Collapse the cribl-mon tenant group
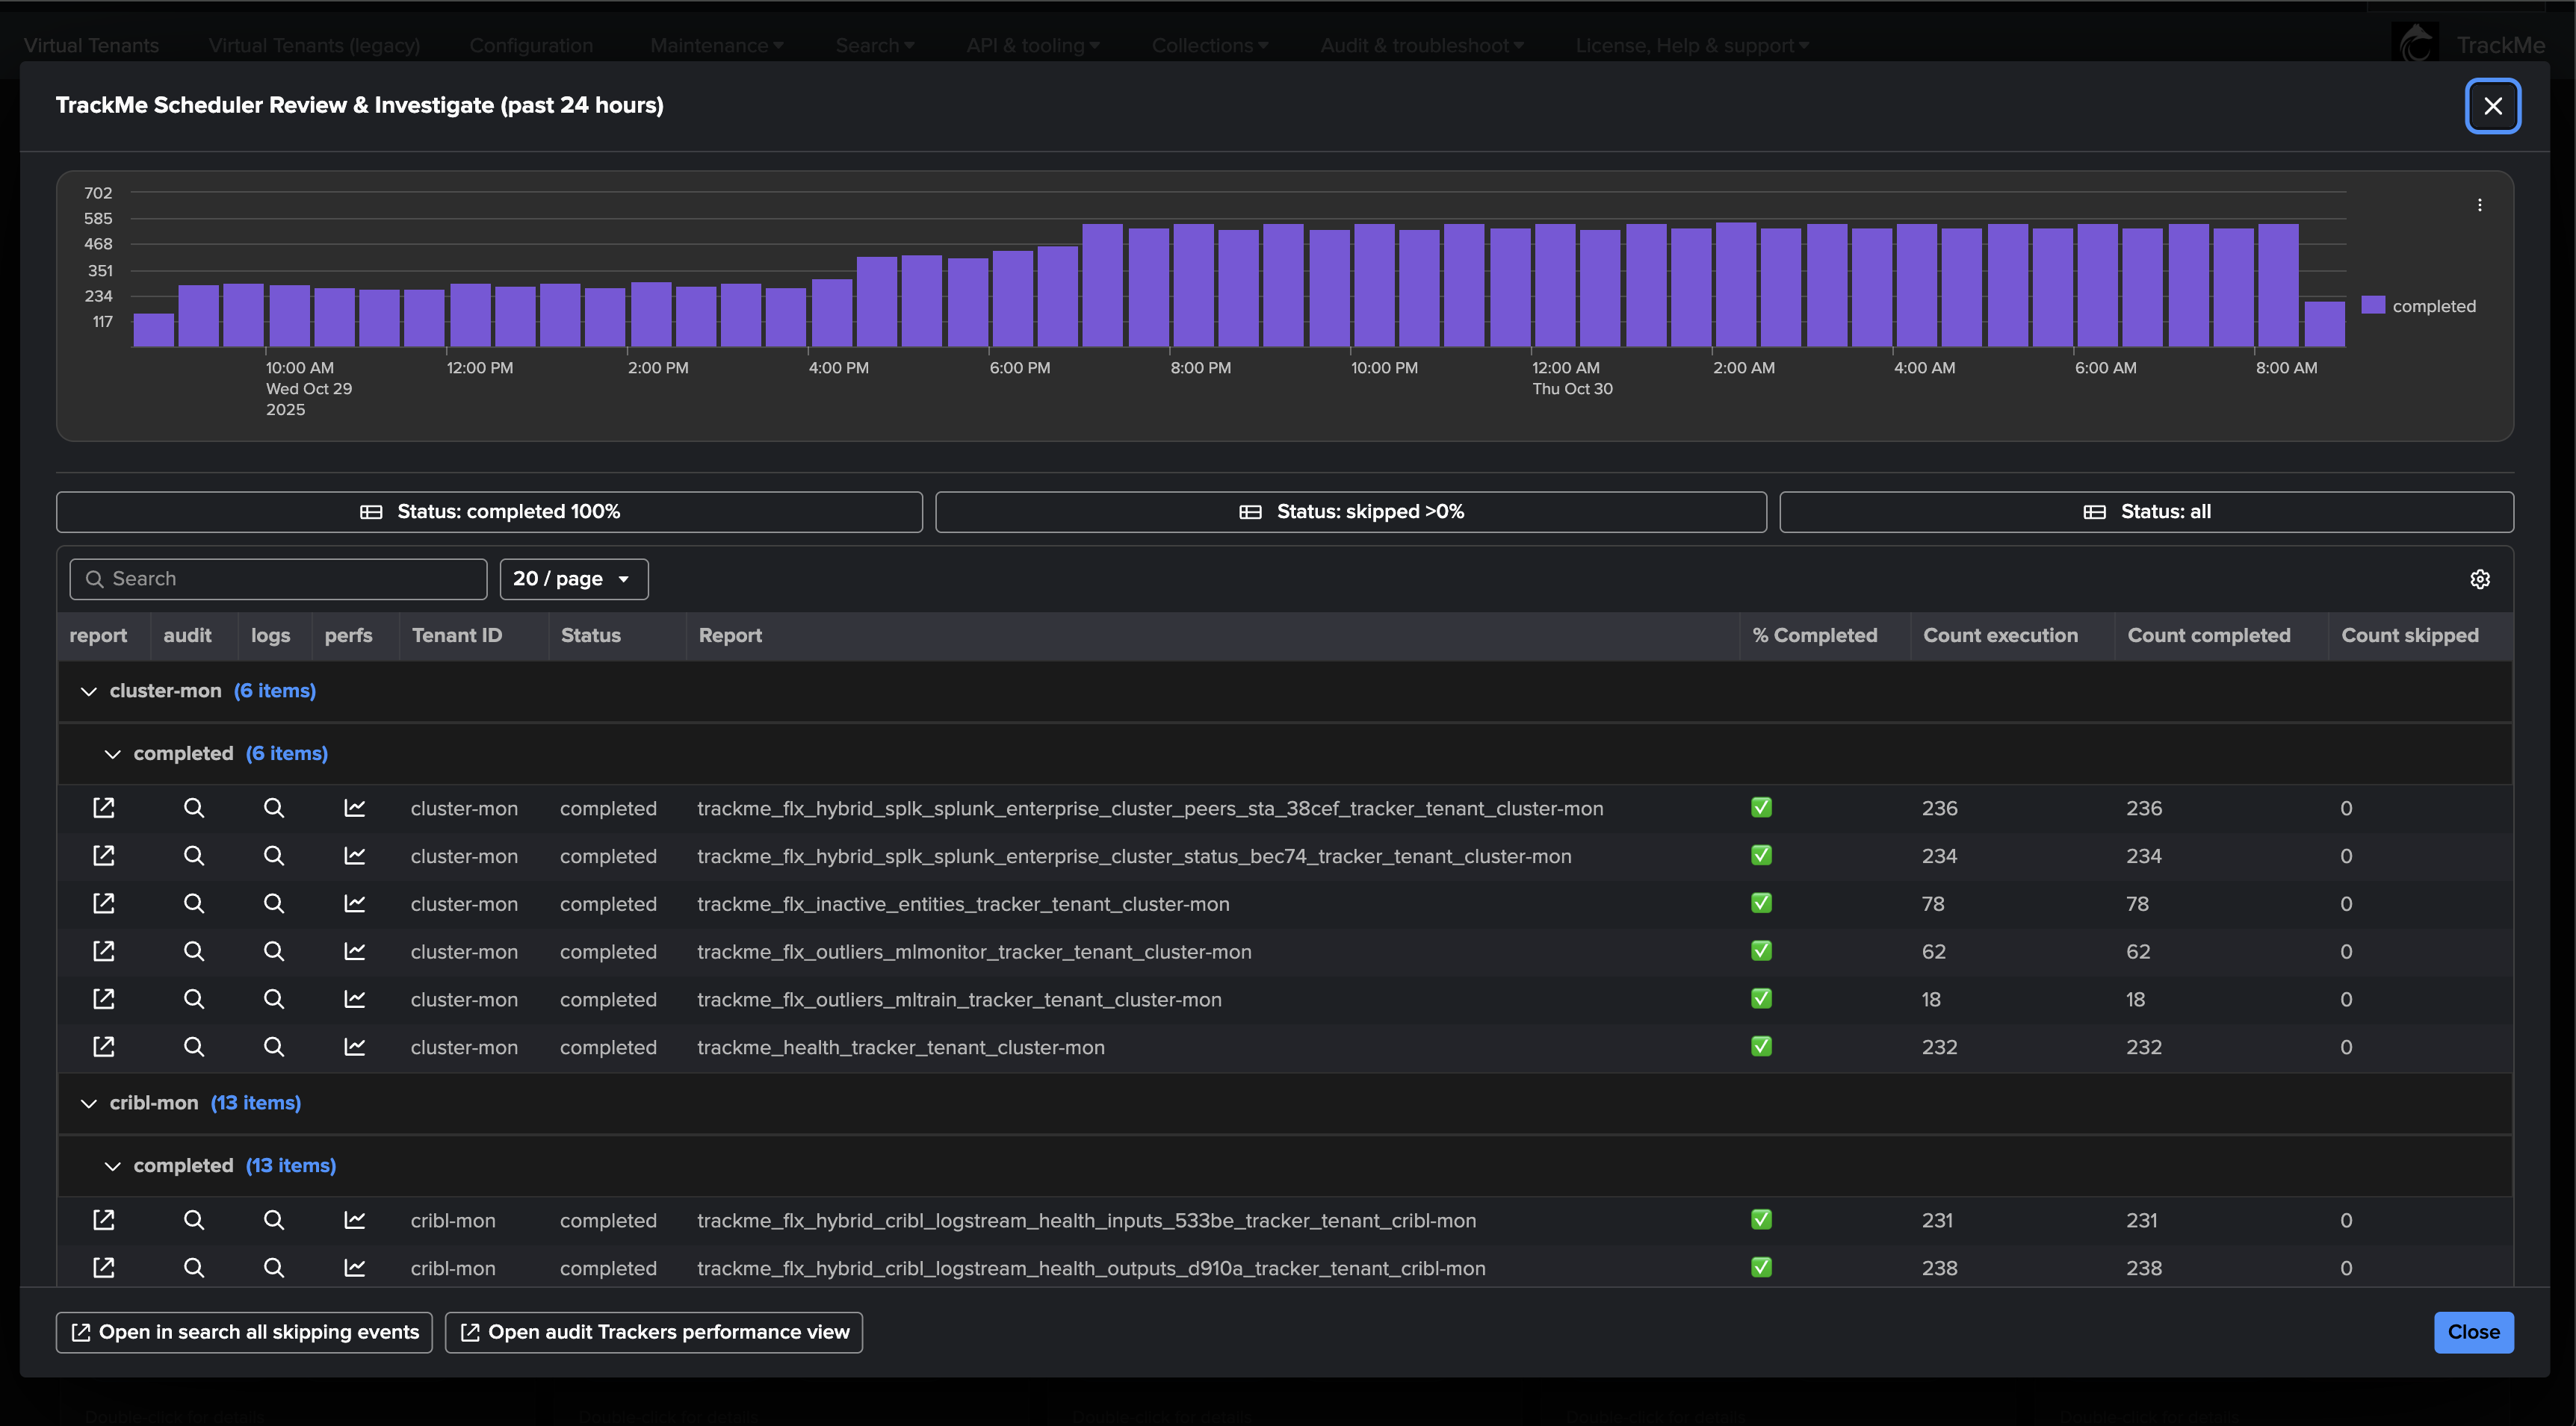Screen dimensions: 2576x1426 89,1103
